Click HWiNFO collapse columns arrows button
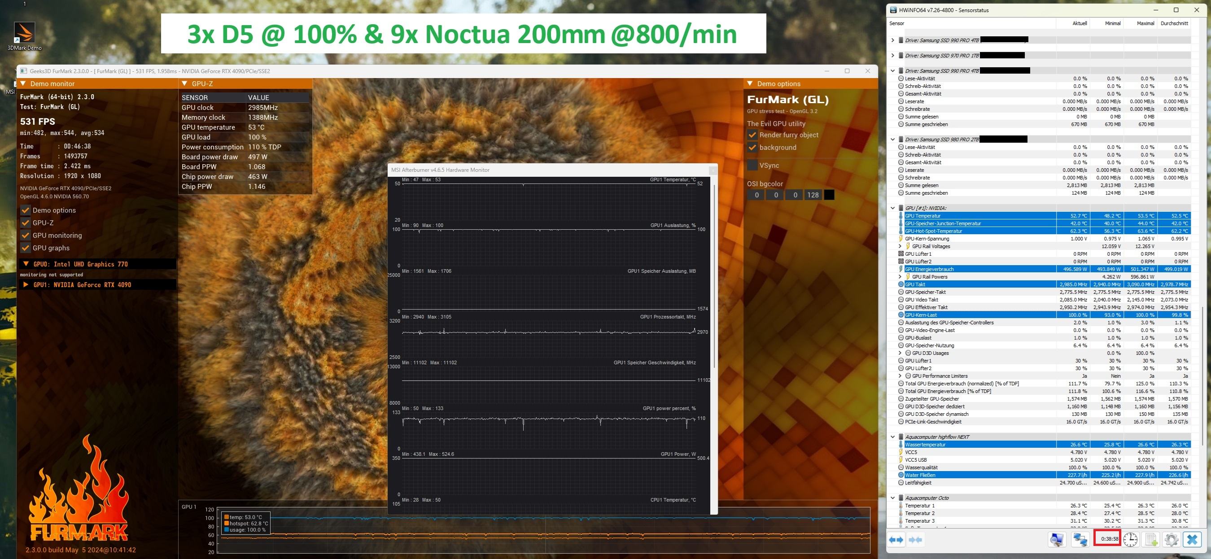1211x559 pixels. coord(916,540)
